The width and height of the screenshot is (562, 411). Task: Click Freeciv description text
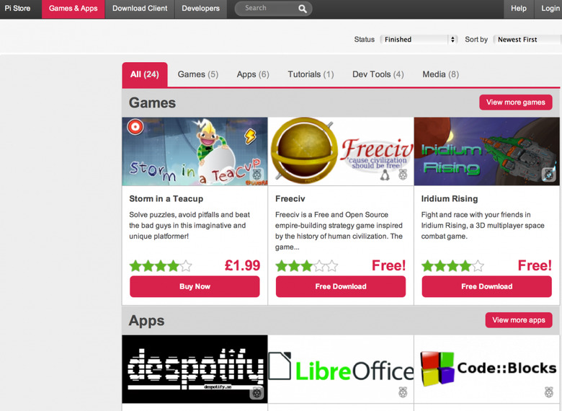coord(339,231)
